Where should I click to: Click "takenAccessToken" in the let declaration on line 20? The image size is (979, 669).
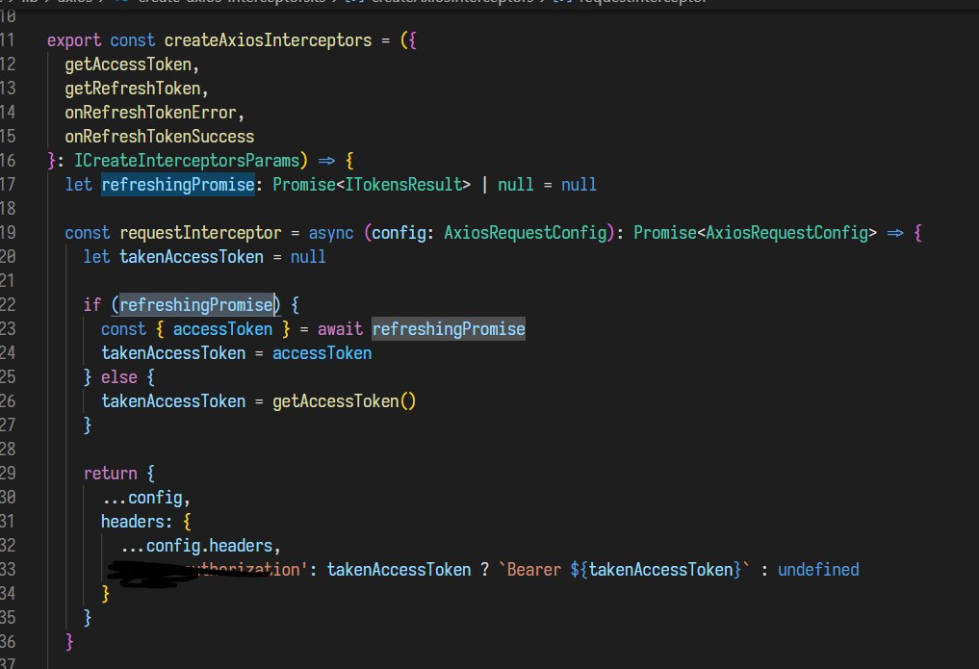(x=192, y=257)
